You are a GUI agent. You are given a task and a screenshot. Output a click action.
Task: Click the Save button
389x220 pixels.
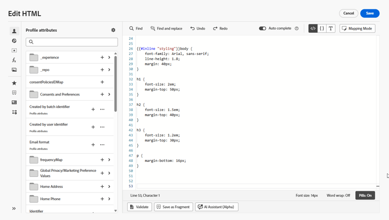370,13
